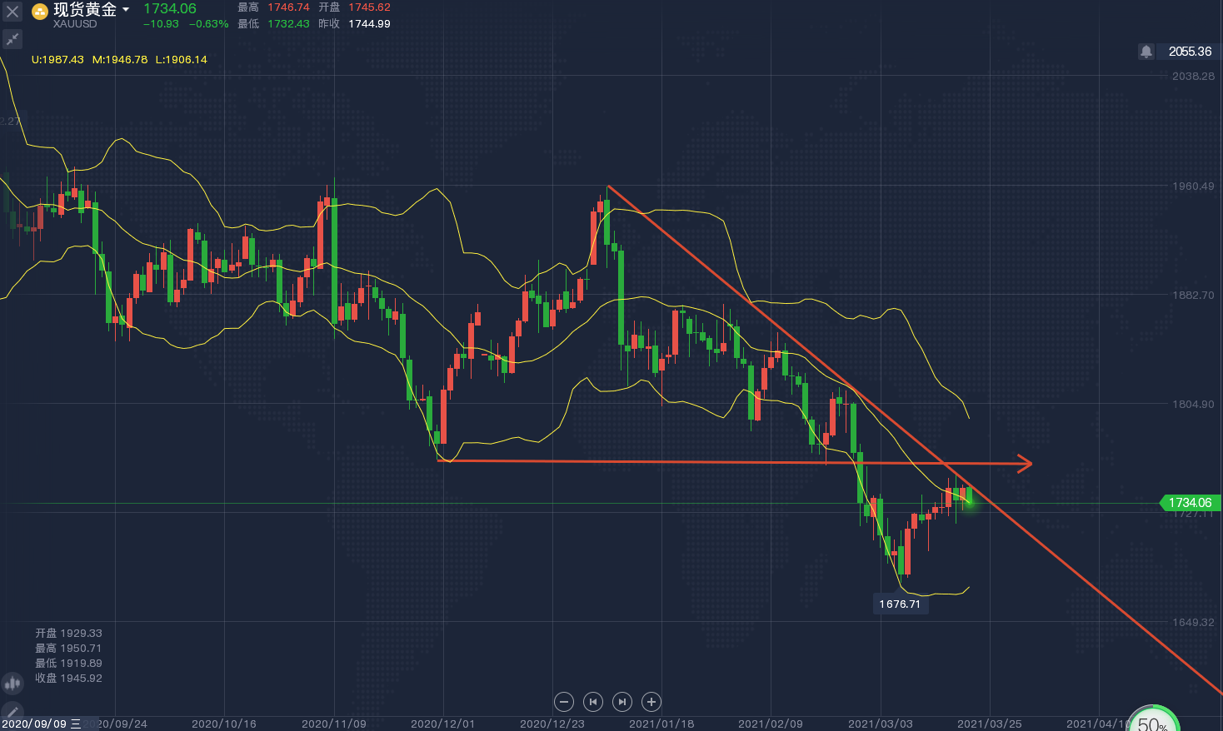Click the green 1734.06 current price tag
Image resolution: width=1223 pixels, height=731 pixels.
pos(1190,503)
